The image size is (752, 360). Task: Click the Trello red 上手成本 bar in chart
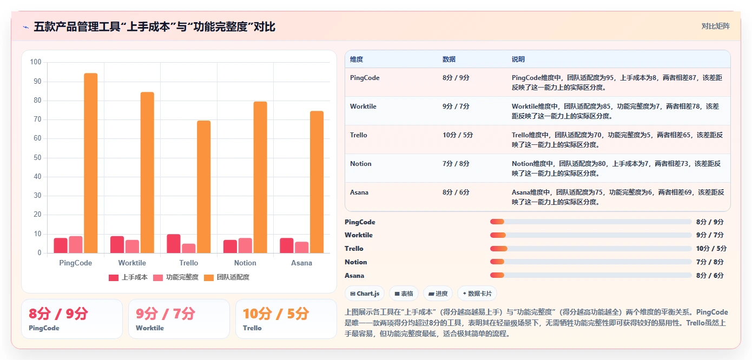tap(174, 243)
